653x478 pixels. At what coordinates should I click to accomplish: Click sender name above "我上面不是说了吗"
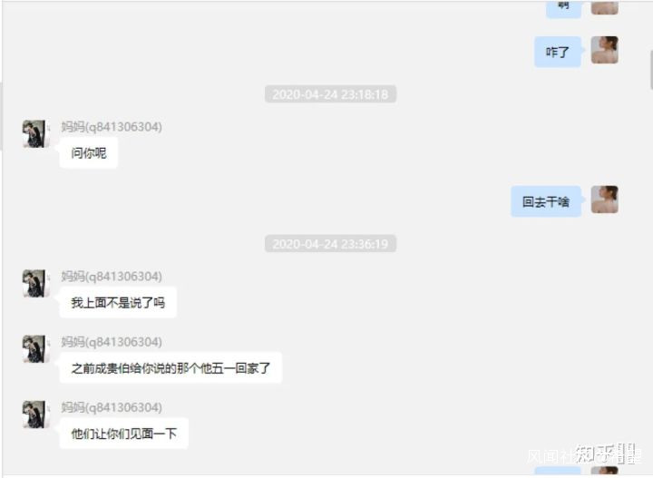112,276
